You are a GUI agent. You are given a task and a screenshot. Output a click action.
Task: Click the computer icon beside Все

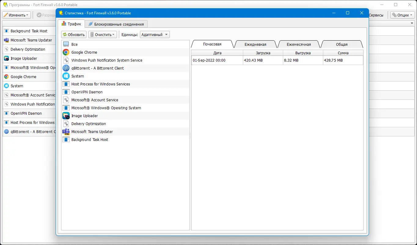[66, 44]
